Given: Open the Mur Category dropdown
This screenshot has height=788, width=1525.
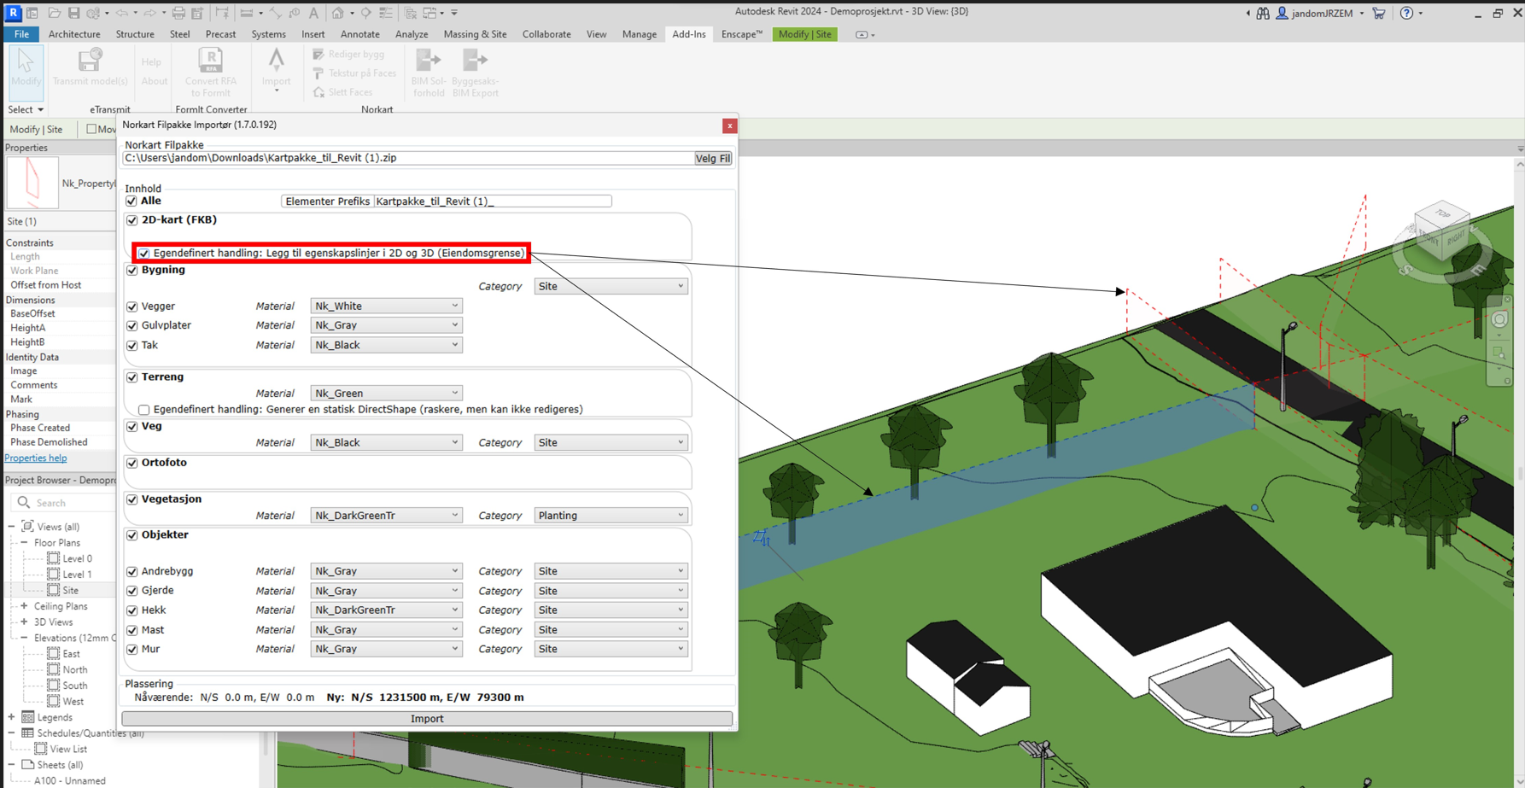Looking at the screenshot, I should click(x=611, y=649).
